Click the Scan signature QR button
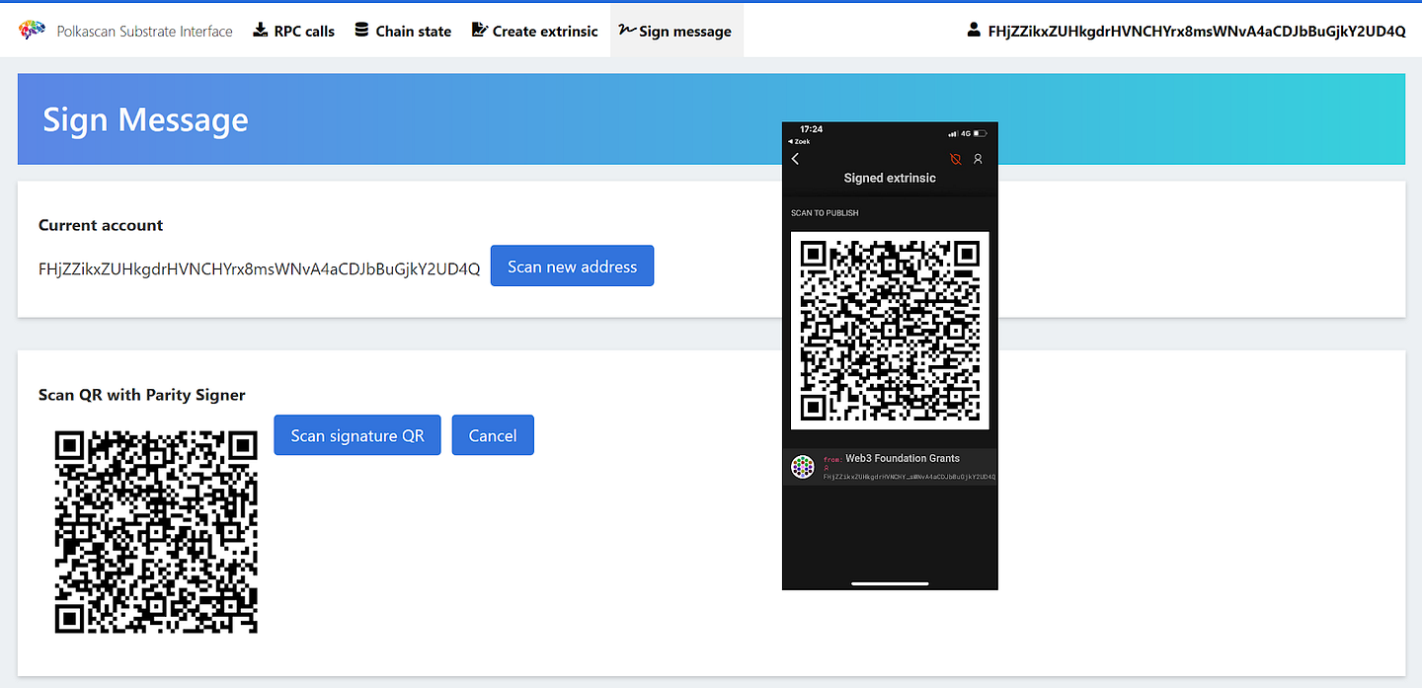Viewport: 1422px width, 688px height. click(x=357, y=435)
